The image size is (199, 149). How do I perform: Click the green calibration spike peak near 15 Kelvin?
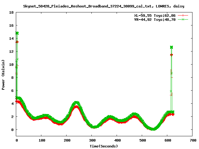[17, 33]
